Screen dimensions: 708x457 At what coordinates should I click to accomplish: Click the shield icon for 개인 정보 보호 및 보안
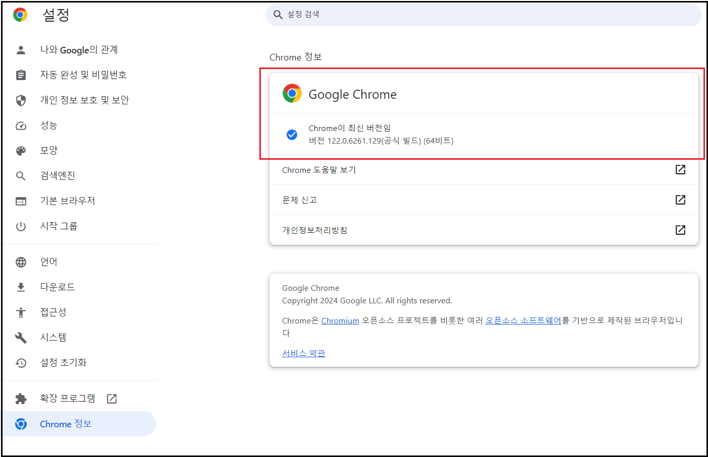[21, 100]
